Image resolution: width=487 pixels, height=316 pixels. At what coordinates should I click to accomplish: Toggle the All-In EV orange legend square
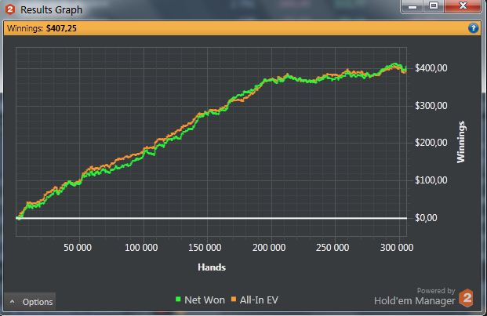[234, 300]
